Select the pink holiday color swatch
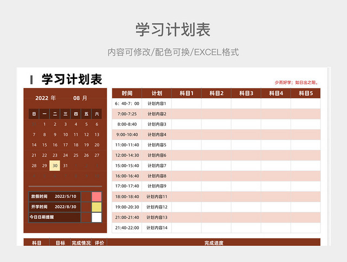The width and height of the screenshot is (347, 262). click(x=97, y=197)
